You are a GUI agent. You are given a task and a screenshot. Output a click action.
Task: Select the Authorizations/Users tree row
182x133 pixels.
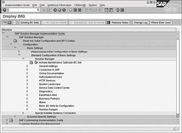[50, 77]
